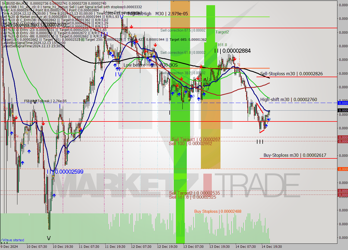Click the 12 Dec 07:30 time axis label
Image resolution: width=348 pixels, height=250 pixels.
click(142, 247)
